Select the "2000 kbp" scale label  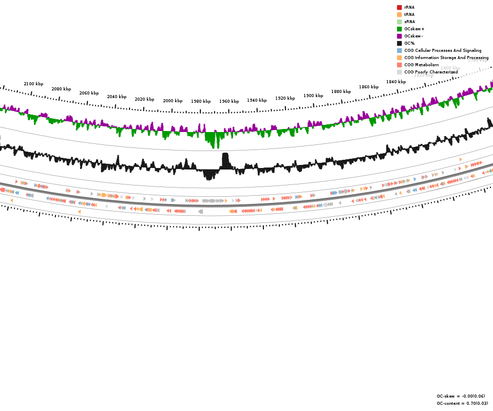point(173,101)
